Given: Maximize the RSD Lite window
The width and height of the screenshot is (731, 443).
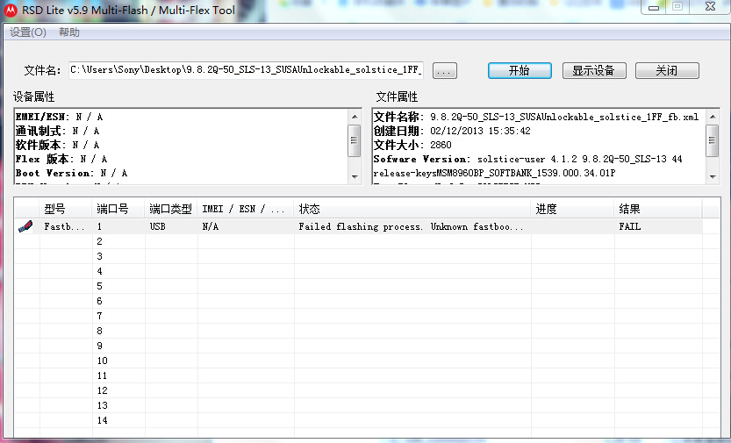Looking at the screenshot, I should click(677, 7).
